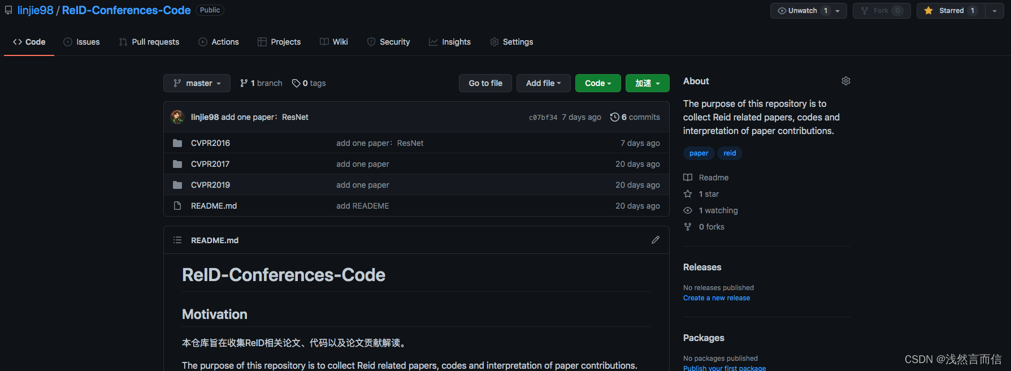
Task: Click linjie98's avatar image
Action: pyautogui.click(x=177, y=117)
